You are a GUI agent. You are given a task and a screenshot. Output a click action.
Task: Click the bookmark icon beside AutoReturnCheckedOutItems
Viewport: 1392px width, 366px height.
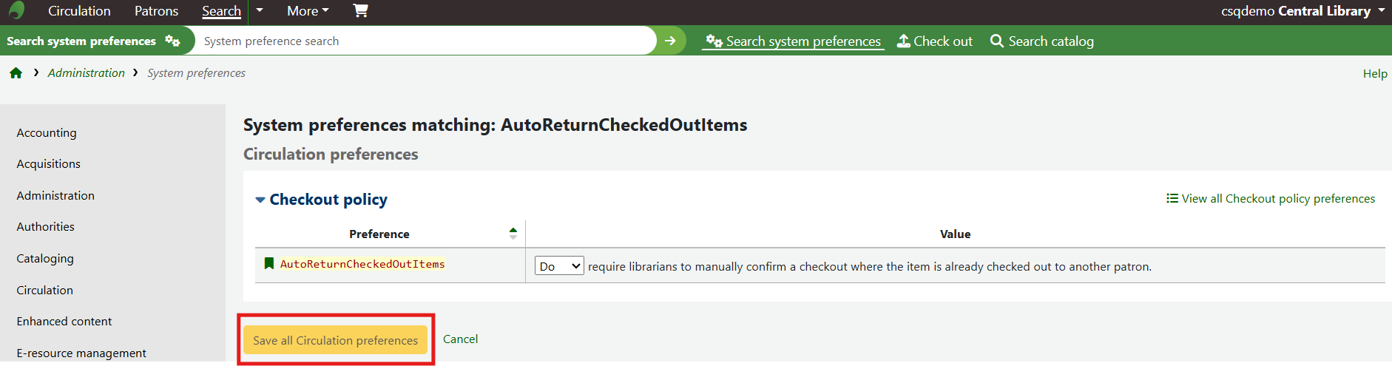[x=269, y=264]
